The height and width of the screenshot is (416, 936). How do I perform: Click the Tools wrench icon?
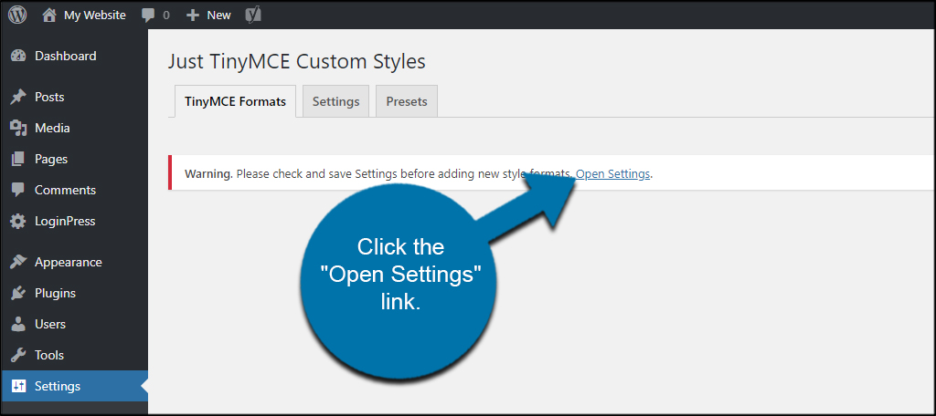18,355
